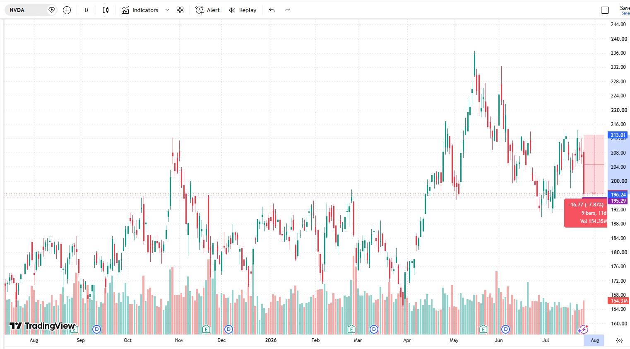Open layout setup square icon
Viewport: 630px width, 349px height.
pyautogui.click(x=605, y=10)
